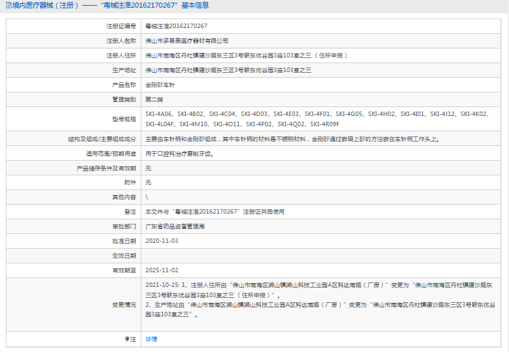
Task: Click approval date 2020-11-03
Action: 162,241
